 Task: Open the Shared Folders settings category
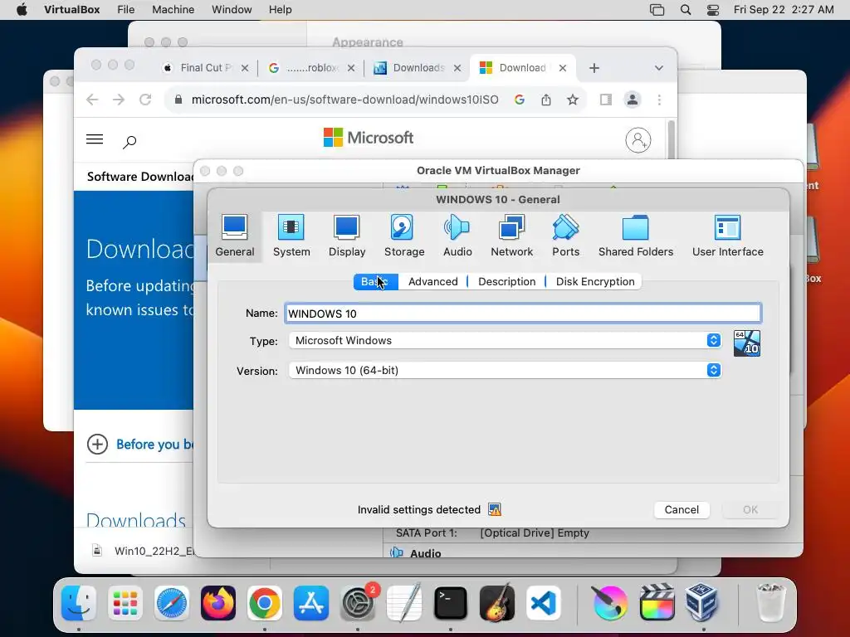(635, 236)
